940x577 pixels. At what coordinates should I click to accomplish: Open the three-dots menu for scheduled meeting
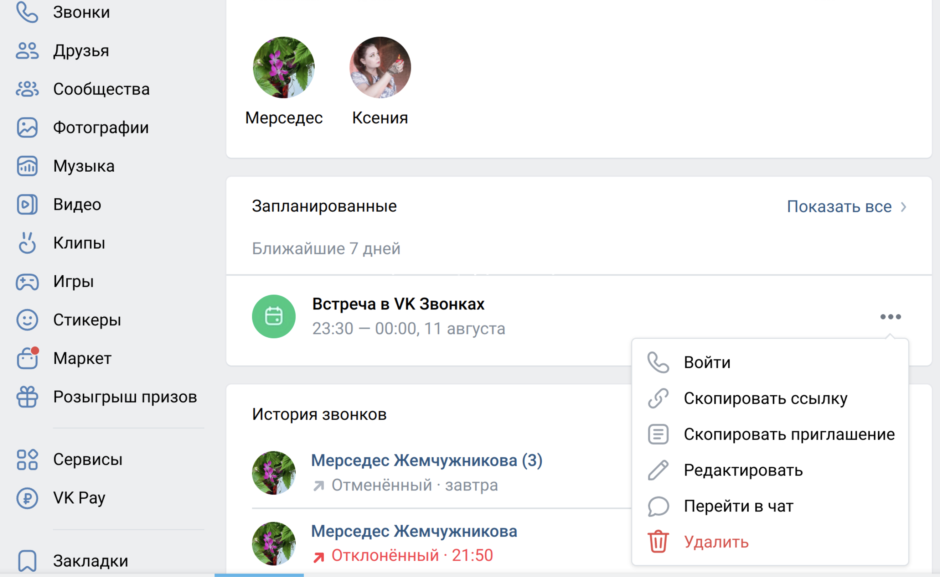[890, 317]
